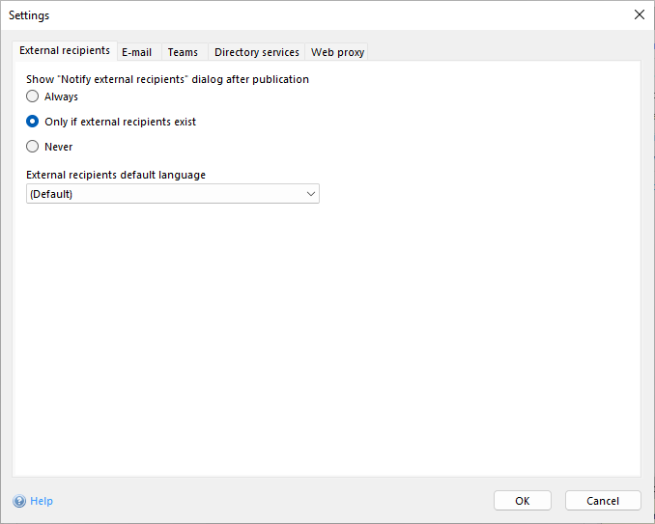Expand the default language dropdown arrow

[x=310, y=194]
